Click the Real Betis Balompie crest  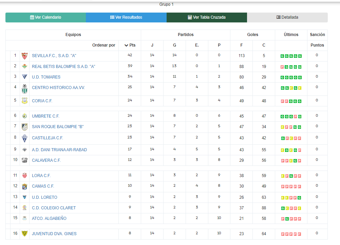click(x=25, y=67)
